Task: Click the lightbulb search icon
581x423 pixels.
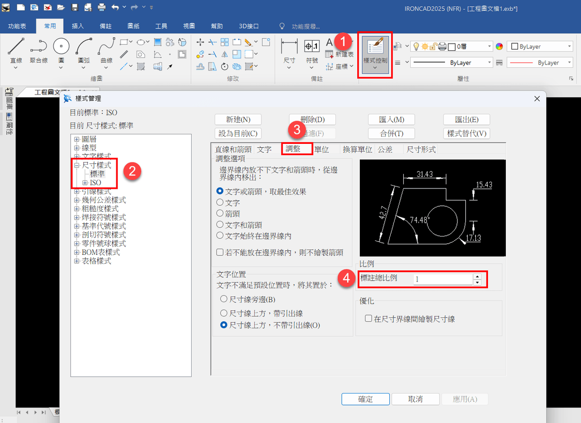Action: (282, 26)
